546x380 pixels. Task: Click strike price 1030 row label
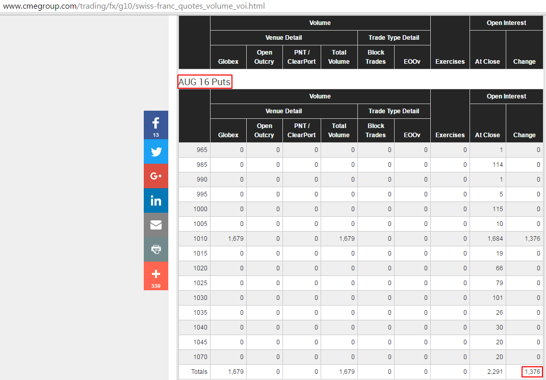tap(200, 298)
